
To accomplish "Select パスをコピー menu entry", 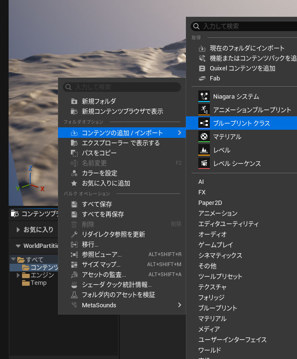I will coord(99,153).
